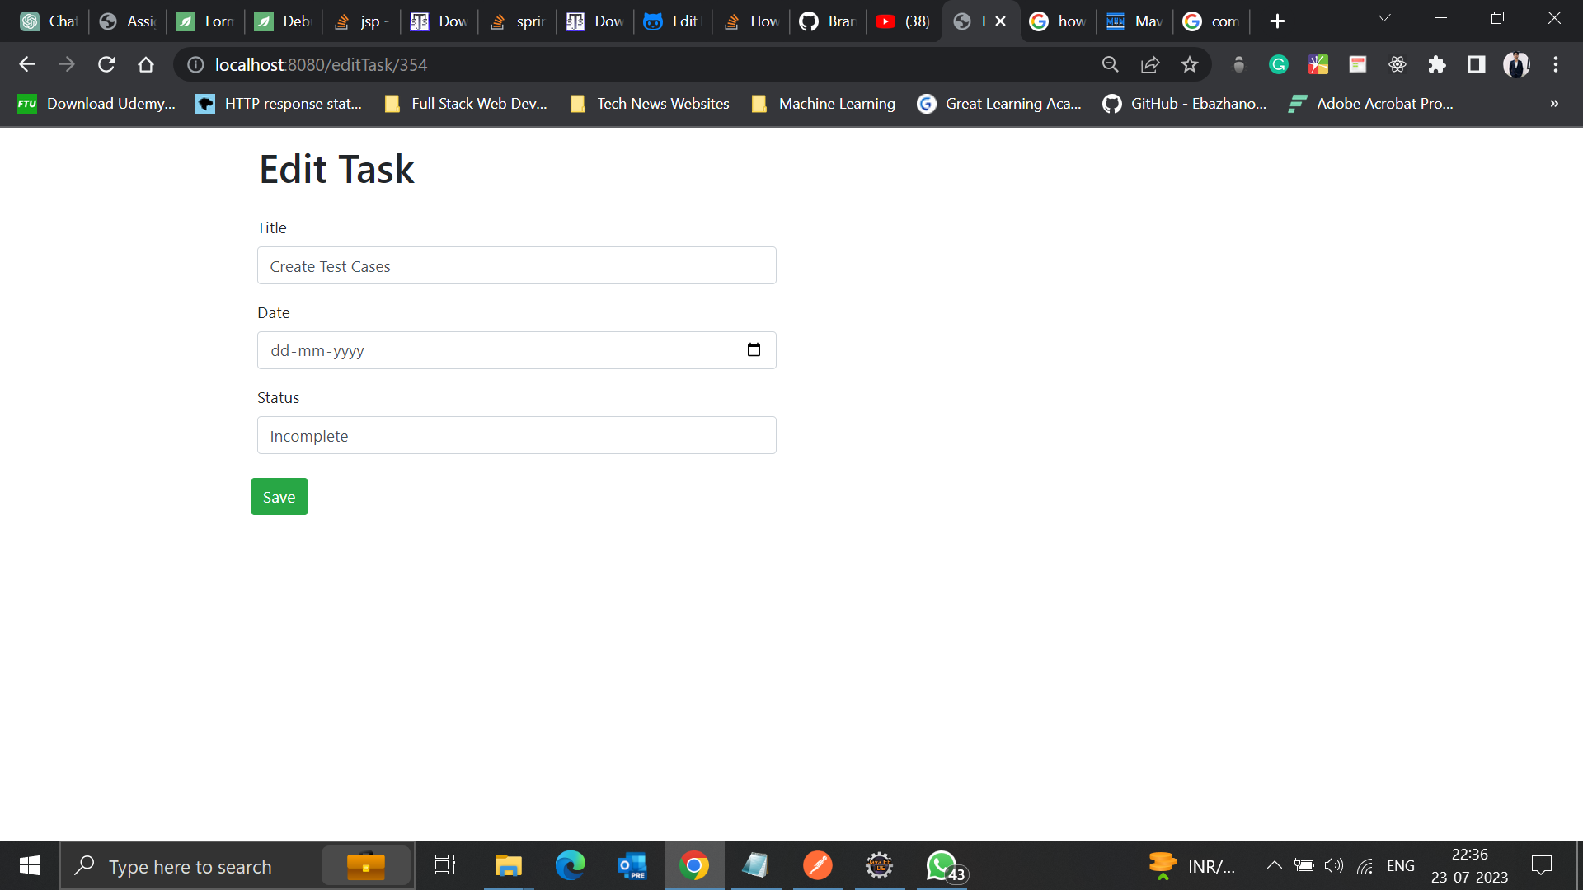1583x890 pixels.
Task: Open Microsoft Edge from the taskbar
Action: [570, 865]
